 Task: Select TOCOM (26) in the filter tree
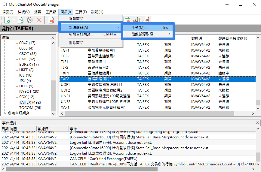(30, 108)
